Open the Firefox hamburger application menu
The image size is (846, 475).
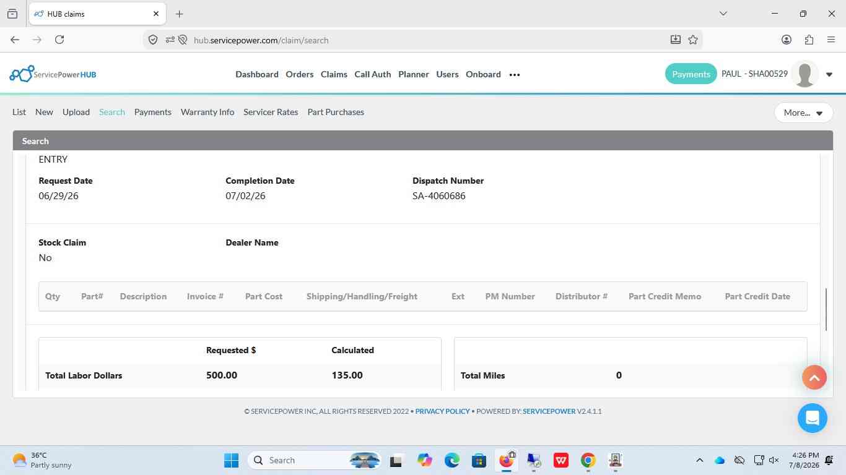(x=831, y=40)
